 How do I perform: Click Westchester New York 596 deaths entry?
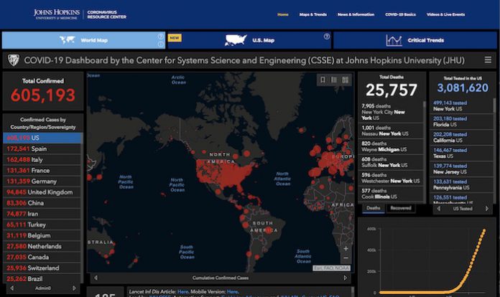pos(391,178)
